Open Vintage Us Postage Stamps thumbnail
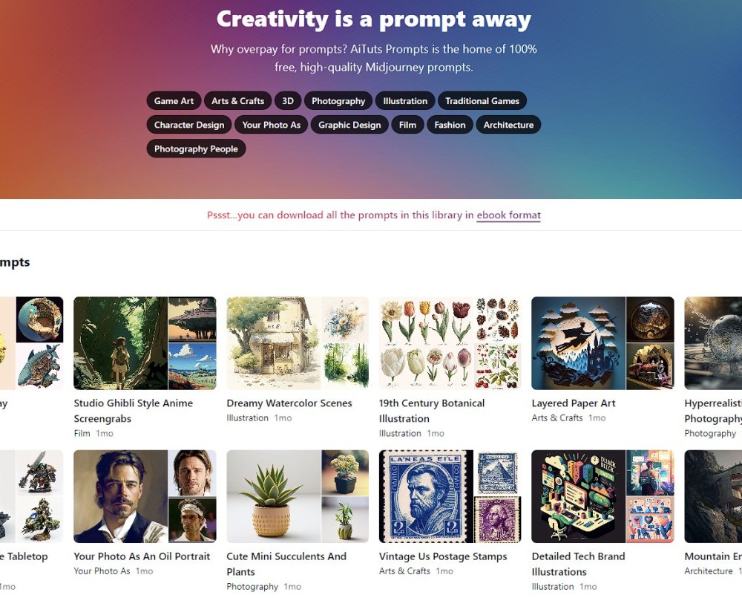 point(450,496)
